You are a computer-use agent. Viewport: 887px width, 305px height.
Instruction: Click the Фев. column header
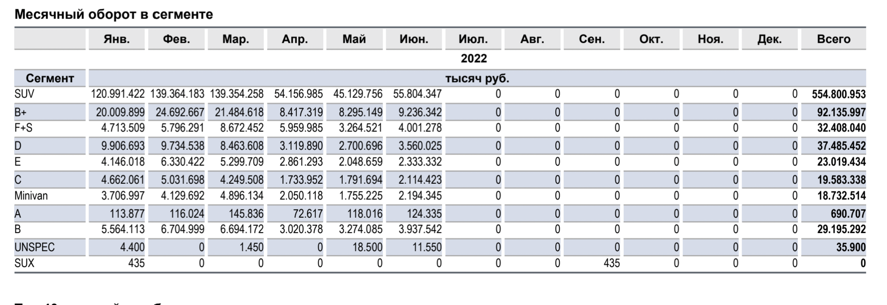tap(176, 39)
